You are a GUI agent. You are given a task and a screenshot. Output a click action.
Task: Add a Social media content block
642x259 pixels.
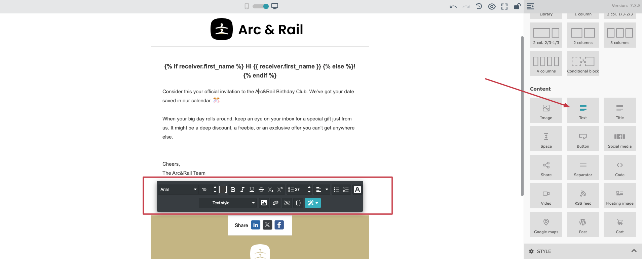tap(620, 139)
